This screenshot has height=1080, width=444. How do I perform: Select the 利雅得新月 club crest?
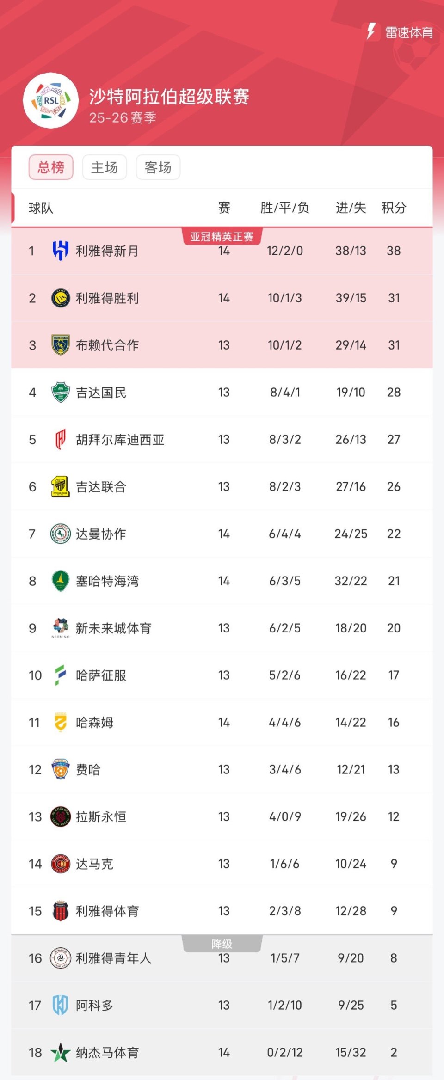click(x=60, y=250)
